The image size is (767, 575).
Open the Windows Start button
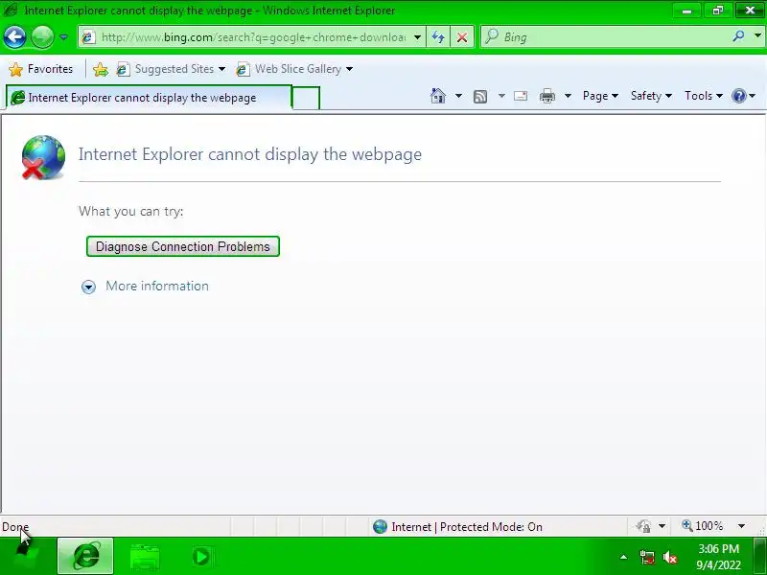[25, 557]
